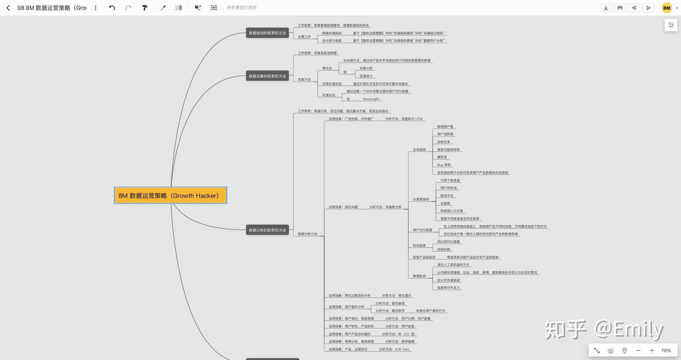Viewport: 681px width, 360px height.
Task: Open the 8M user avatar menu
Action: (x=667, y=8)
